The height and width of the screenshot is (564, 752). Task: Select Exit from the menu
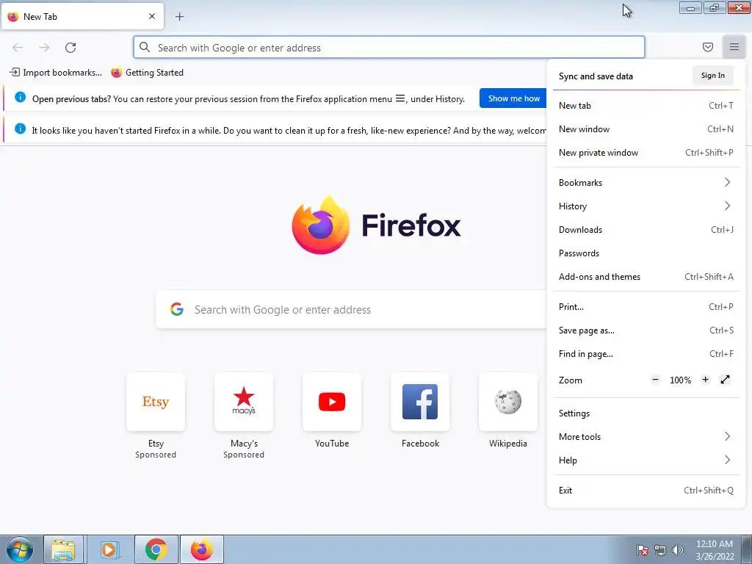(x=646, y=490)
